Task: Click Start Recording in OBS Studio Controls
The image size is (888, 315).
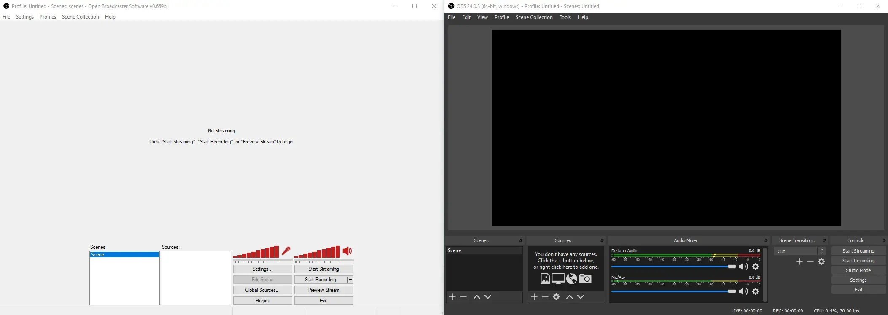Action: pyautogui.click(x=858, y=261)
